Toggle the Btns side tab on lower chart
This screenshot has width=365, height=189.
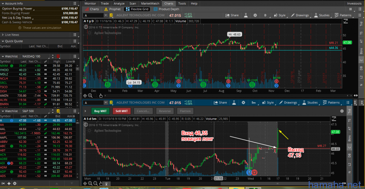coord(349,139)
